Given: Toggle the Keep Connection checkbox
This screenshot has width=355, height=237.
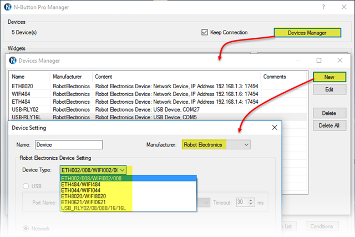Looking at the screenshot, I should [205, 32].
